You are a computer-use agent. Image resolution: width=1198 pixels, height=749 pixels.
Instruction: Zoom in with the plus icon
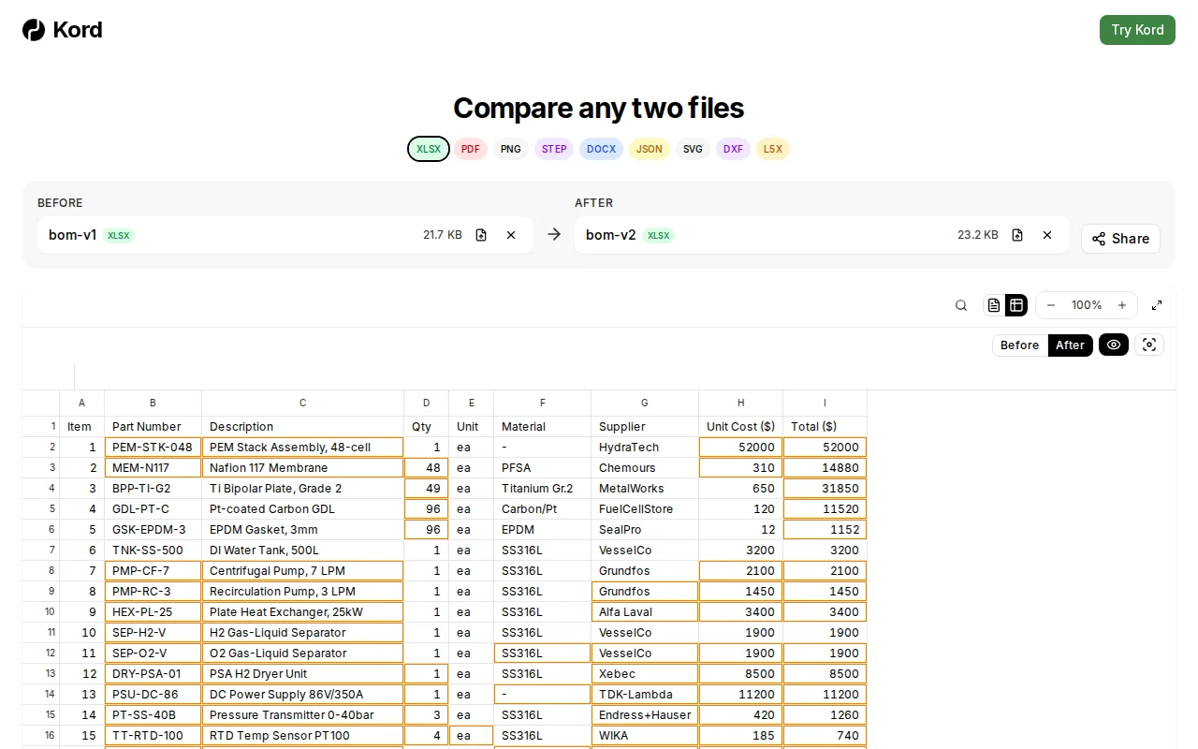pyautogui.click(x=1122, y=305)
